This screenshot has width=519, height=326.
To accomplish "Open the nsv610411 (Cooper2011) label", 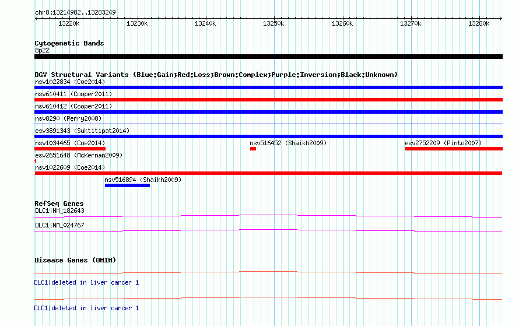I will [x=73, y=94].
